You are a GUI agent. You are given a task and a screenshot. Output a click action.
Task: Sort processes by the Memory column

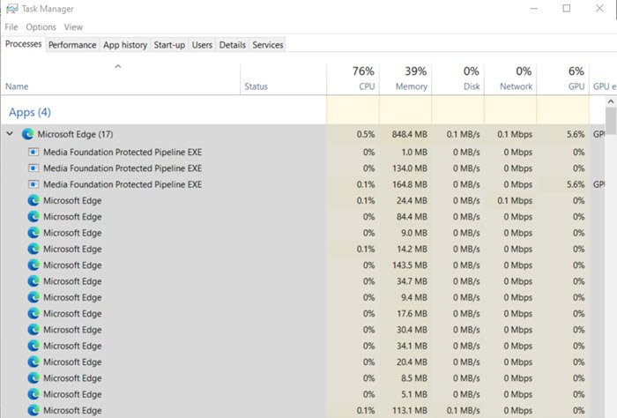pyautogui.click(x=405, y=79)
